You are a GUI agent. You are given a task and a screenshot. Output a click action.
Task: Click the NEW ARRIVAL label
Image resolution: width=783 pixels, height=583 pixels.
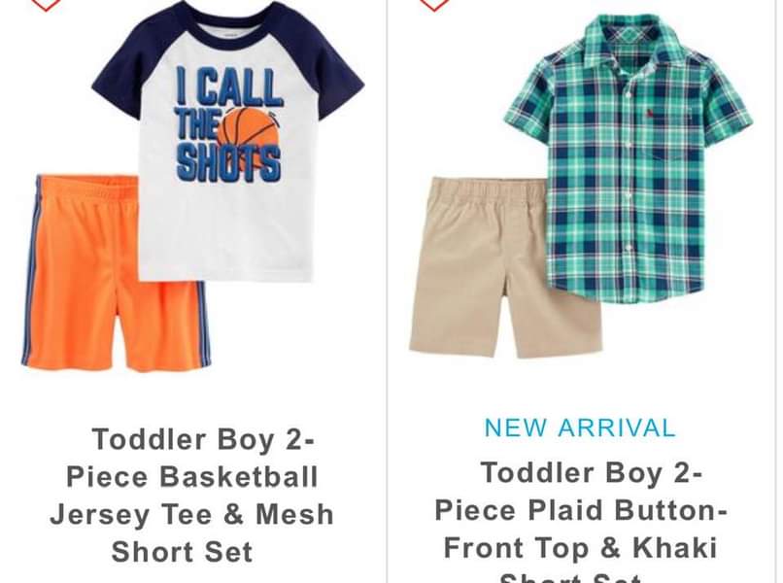[x=580, y=428]
